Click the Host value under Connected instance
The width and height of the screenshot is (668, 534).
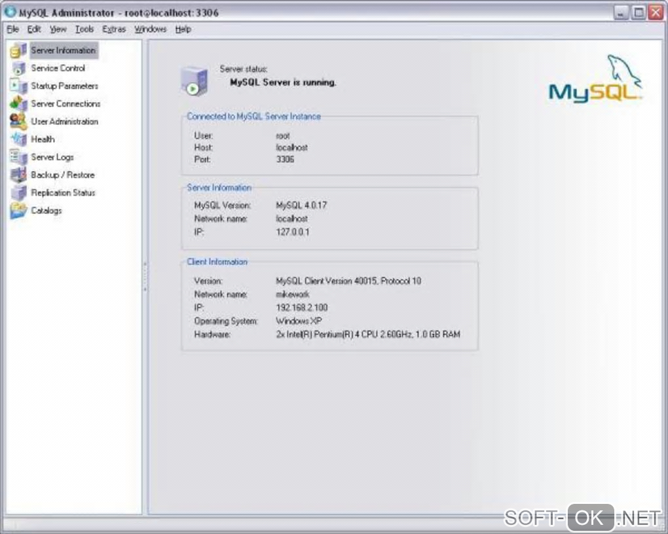point(292,147)
